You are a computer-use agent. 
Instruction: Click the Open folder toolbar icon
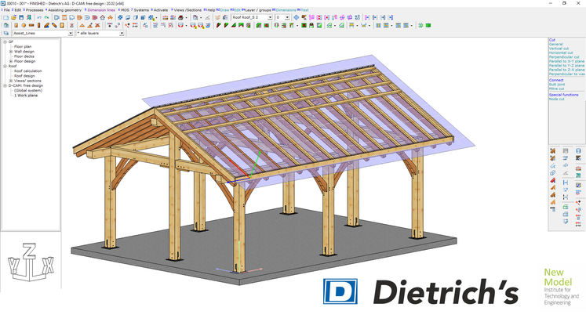point(14,17)
